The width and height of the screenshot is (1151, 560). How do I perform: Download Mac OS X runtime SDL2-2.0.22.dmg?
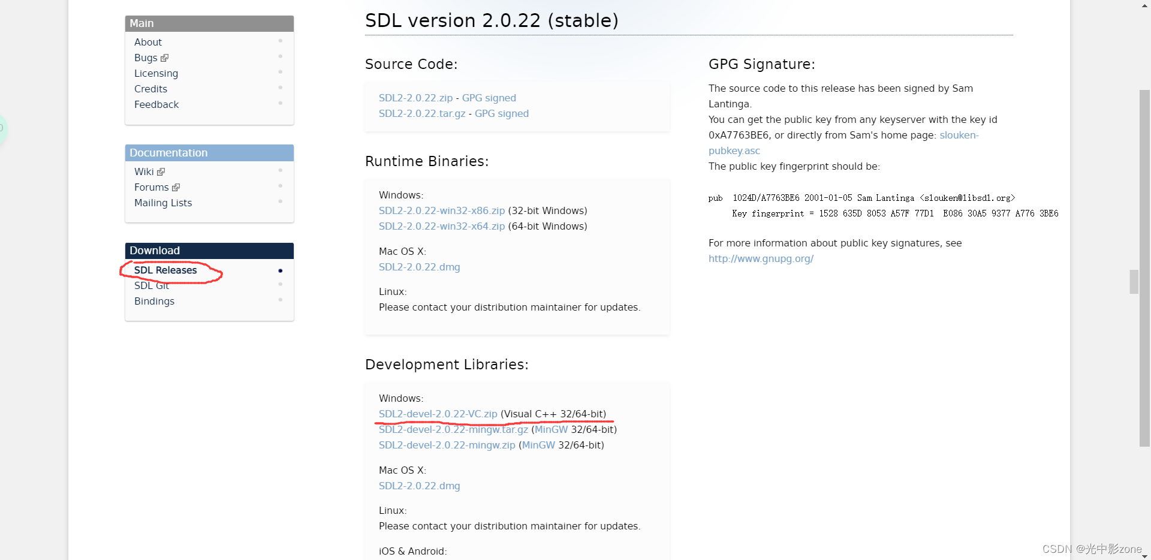click(420, 267)
